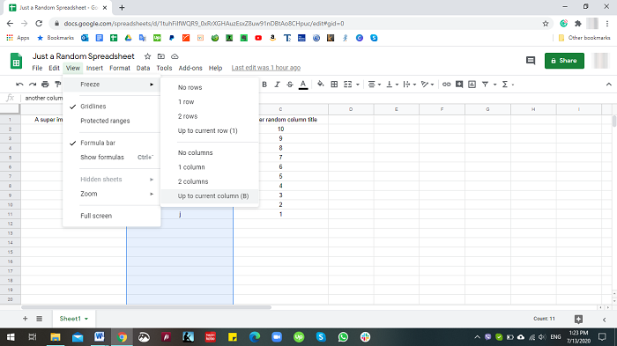Open vertical align dropdown
Image resolution: width=617 pixels, height=346 pixels.
(392, 85)
